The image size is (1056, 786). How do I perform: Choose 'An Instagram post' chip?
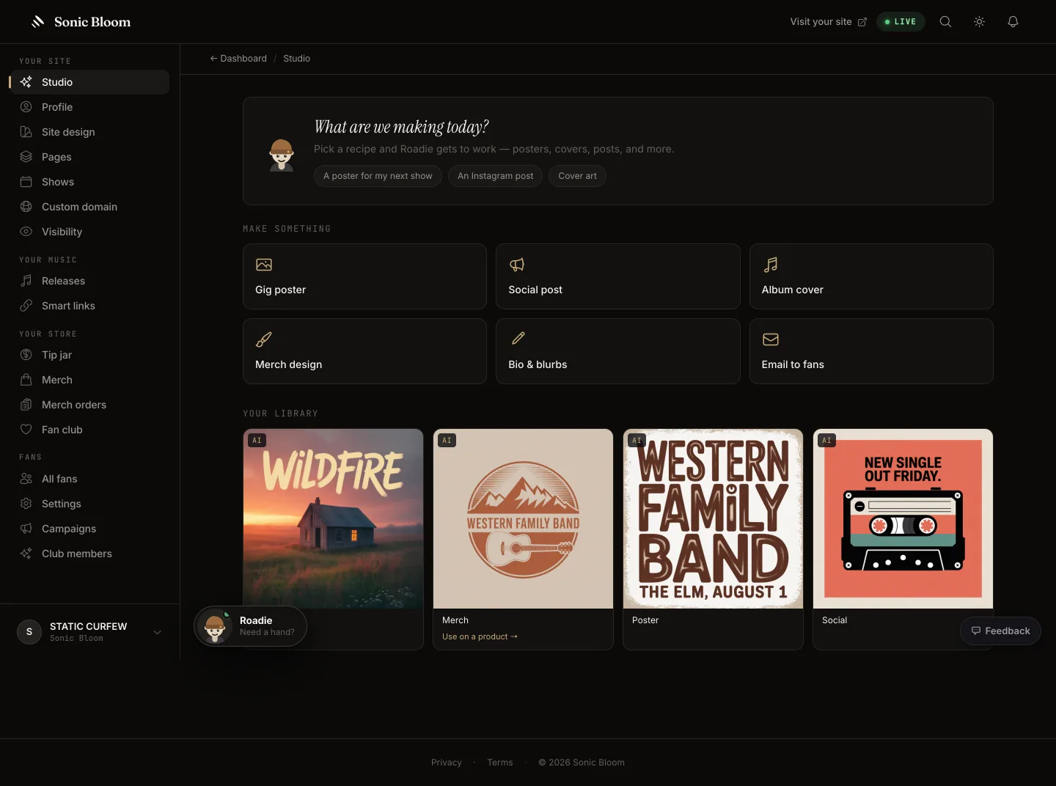coord(495,176)
